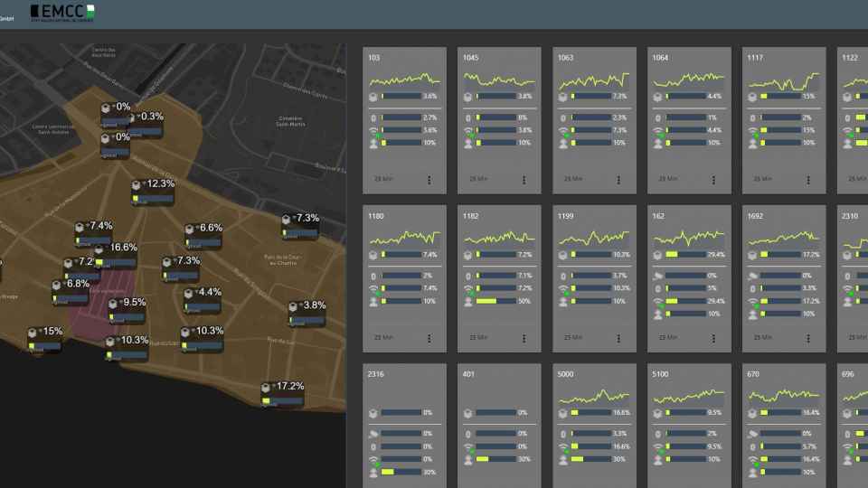
Task: Click the EMCC logo in the header
Action: tap(61, 11)
